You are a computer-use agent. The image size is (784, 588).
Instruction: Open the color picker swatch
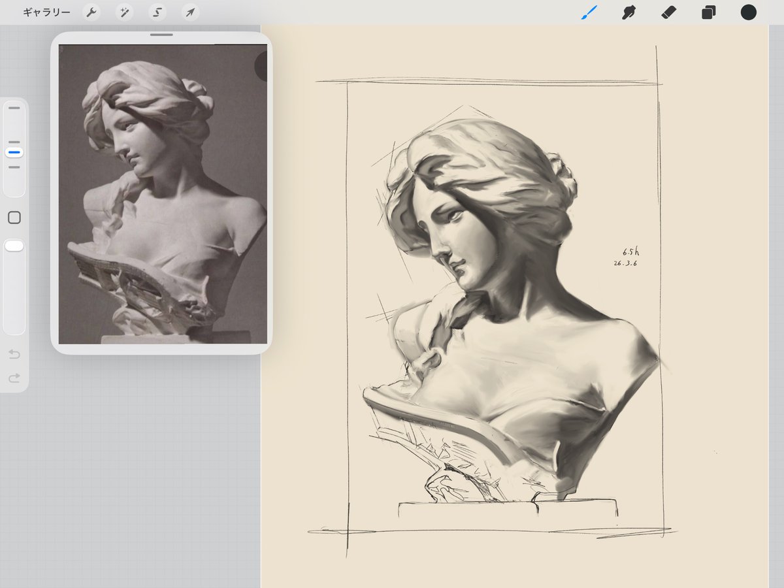pos(749,12)
